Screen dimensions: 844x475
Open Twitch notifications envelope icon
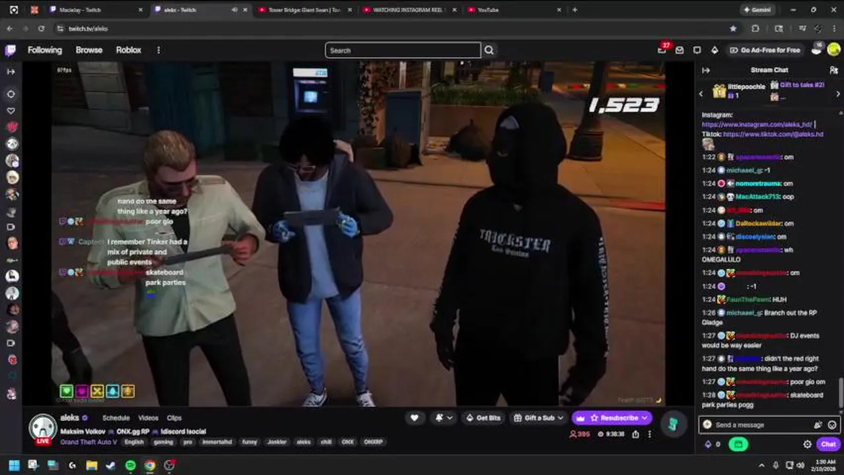(x=680, y=50)
